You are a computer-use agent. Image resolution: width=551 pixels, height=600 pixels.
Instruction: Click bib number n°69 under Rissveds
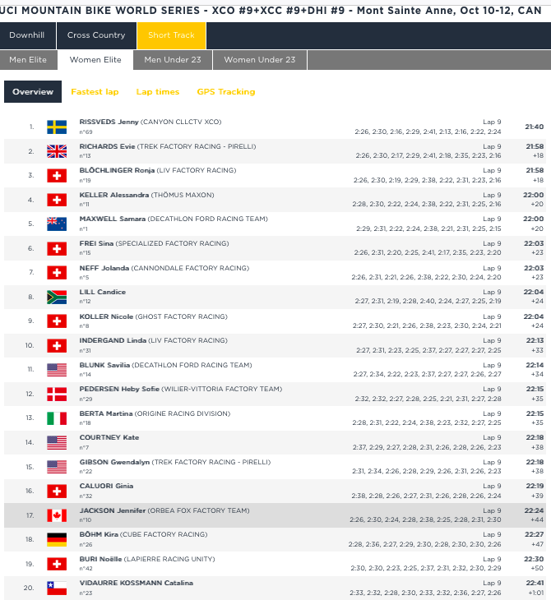pyautogui.click(x=86, y=132)
